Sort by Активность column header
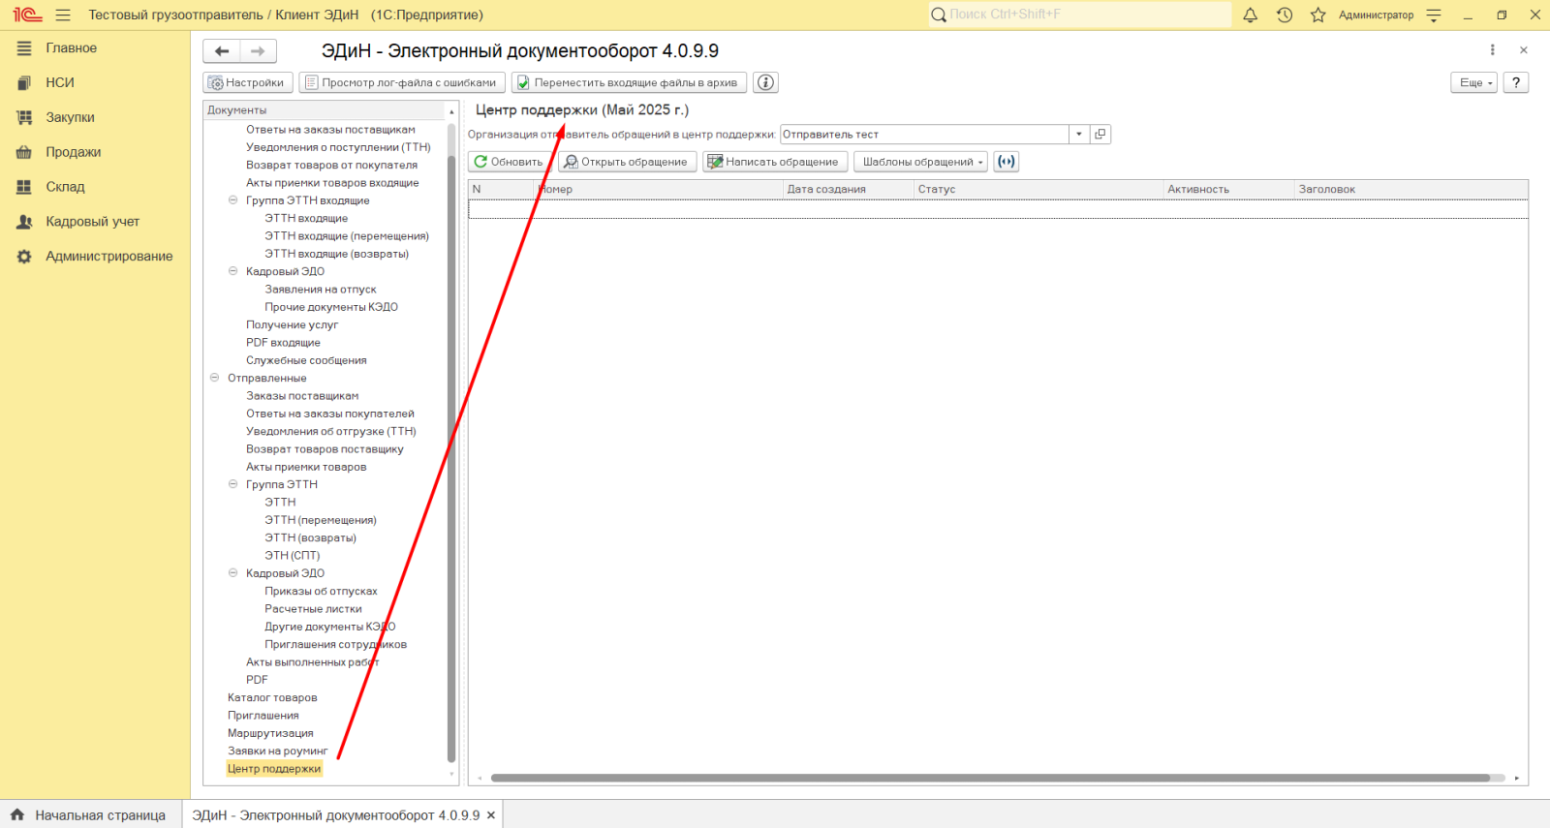Image resolution: width=1550 pixels, height=828 pixels. 1229,189
